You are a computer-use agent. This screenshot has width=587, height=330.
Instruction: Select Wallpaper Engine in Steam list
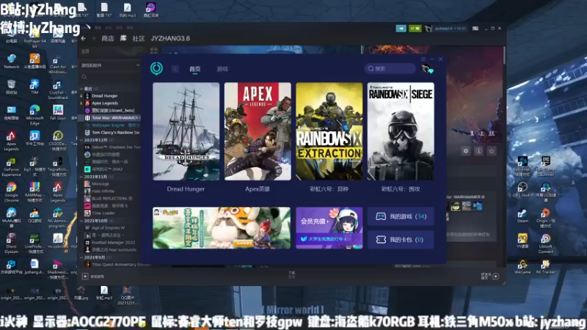pyautogui.click(x=109, y=125)
